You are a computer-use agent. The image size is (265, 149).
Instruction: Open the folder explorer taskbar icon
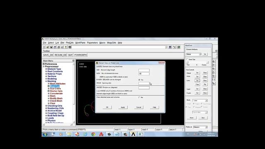point(69,134)
